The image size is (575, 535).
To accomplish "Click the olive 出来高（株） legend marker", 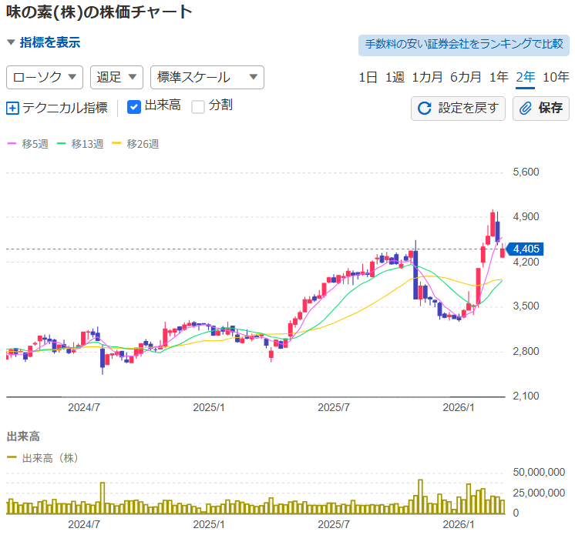I will tap(12, 458).
